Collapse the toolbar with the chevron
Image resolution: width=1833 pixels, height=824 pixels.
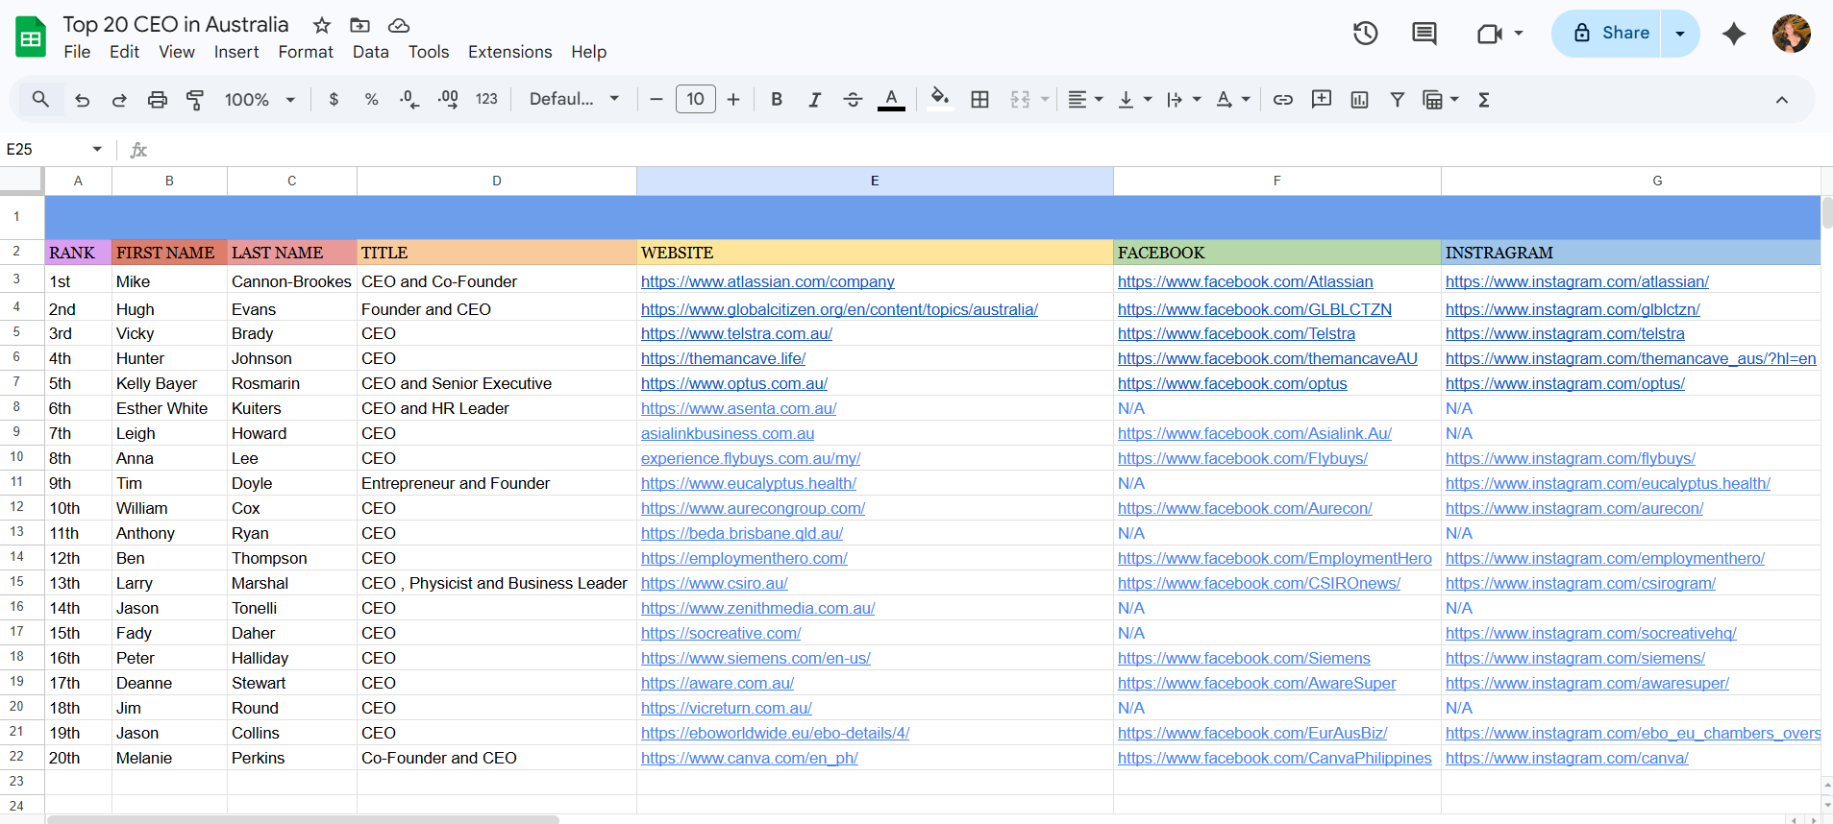pos(1782,99)
